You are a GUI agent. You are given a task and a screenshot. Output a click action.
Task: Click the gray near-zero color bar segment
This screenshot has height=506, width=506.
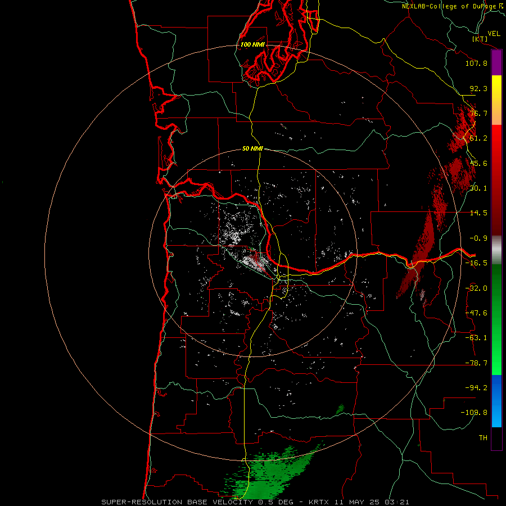click(x=496, y=250)
